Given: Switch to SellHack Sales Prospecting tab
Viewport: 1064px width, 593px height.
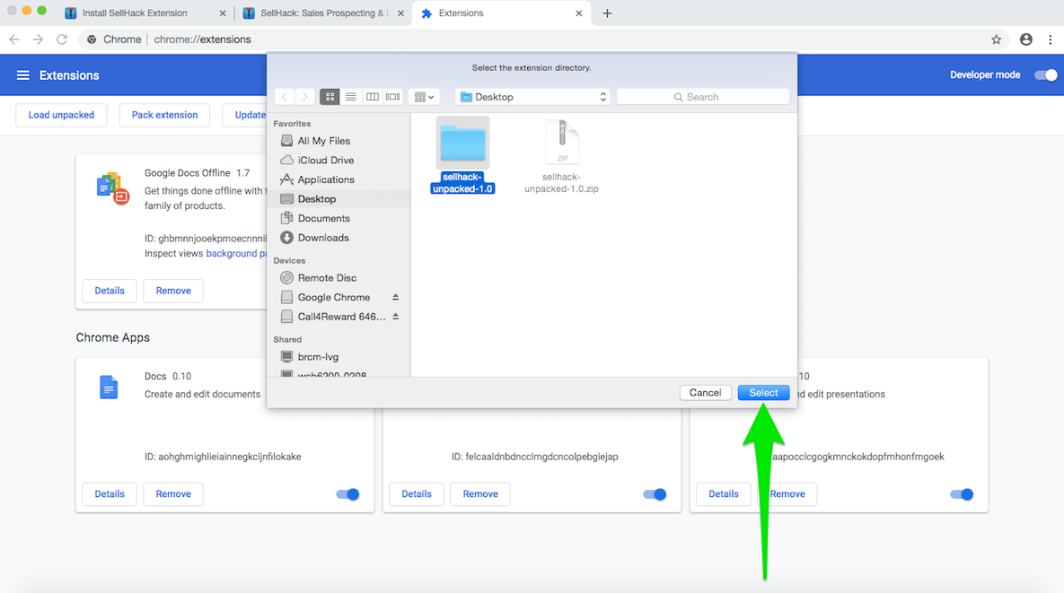Looking at the screenshot, I should click(x=323, y=13).
